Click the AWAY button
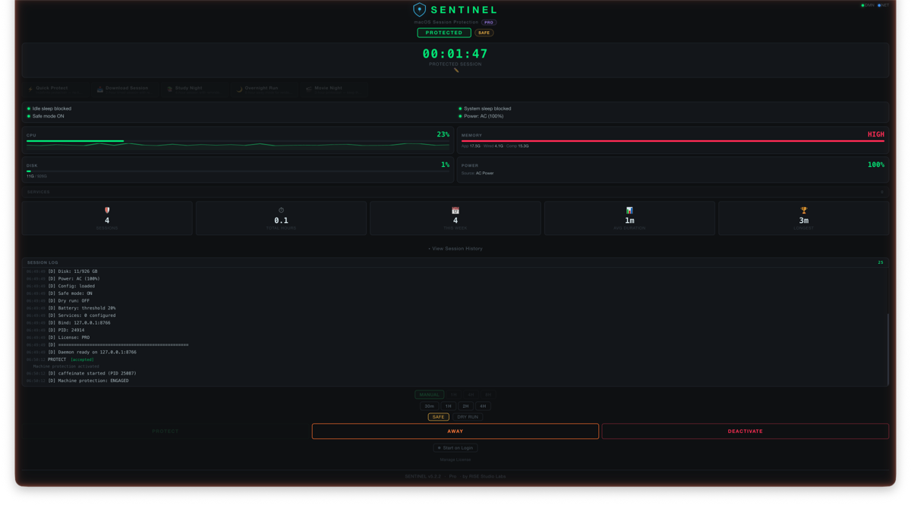 (455, 431)
